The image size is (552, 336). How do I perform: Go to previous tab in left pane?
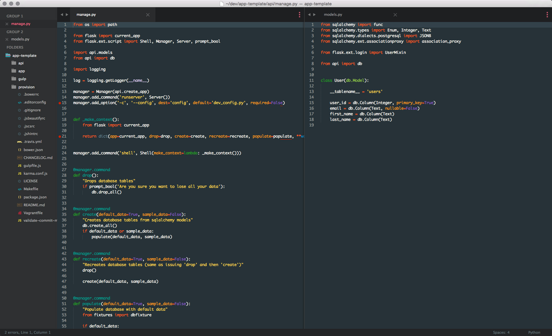click(x=62, y=15)
